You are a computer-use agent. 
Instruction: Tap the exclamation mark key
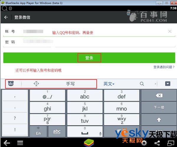[x=15, y=130]
